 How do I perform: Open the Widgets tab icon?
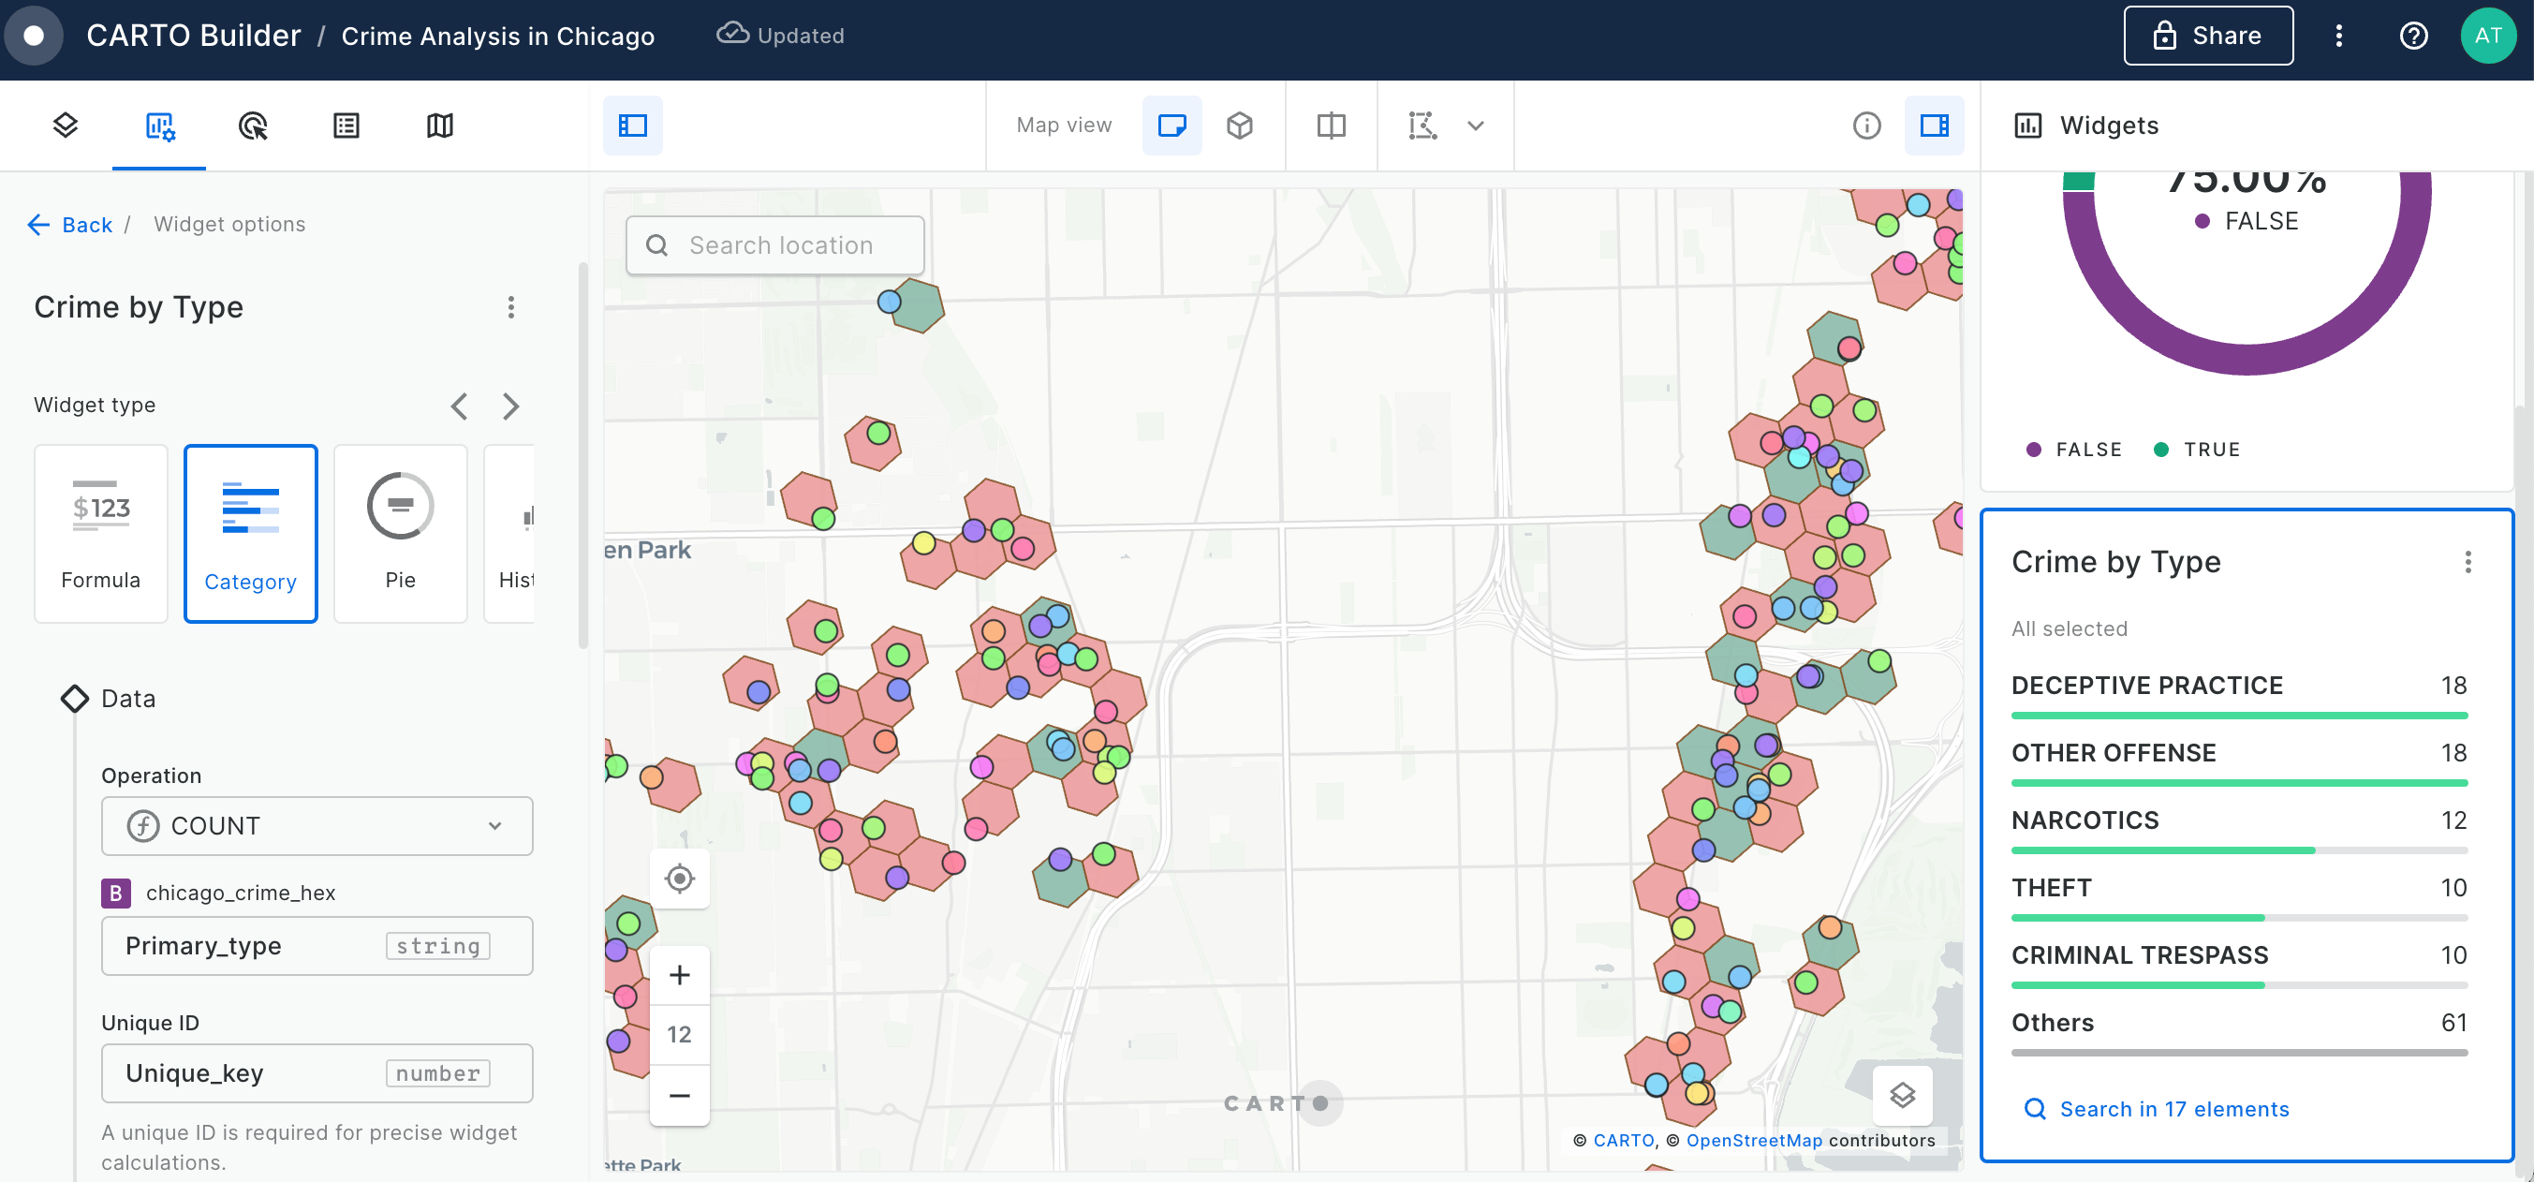click(x=159, y=125)
